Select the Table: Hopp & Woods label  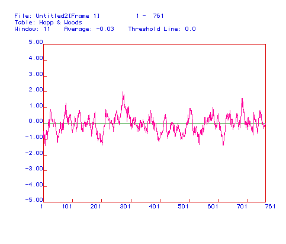click(x=48, y=23)
